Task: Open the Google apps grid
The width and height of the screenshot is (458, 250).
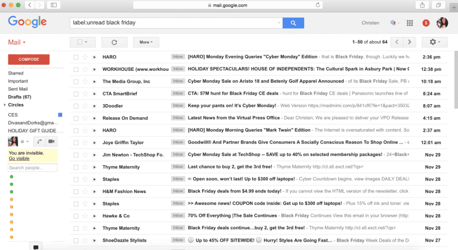Action: pyautogui.click(x=410, y=23)
